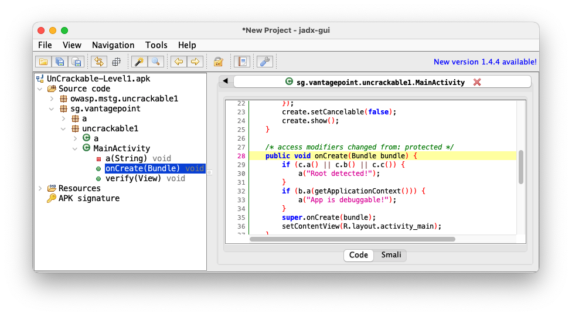572x316 pixels.
Task: Select the onCreate(Bundle) method row
Action: (154, 168)
